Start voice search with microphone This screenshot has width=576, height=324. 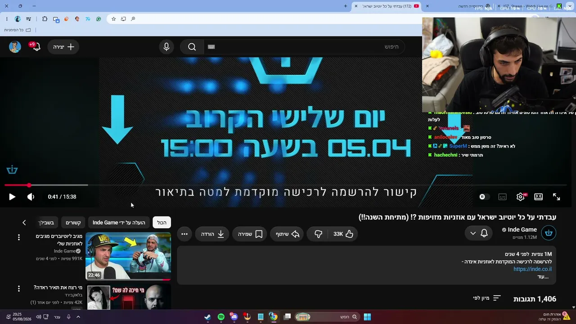point(166,47)
